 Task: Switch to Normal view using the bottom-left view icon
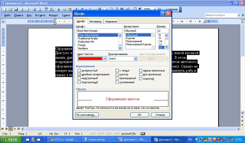pyautogui.click(x=2, y=129)
